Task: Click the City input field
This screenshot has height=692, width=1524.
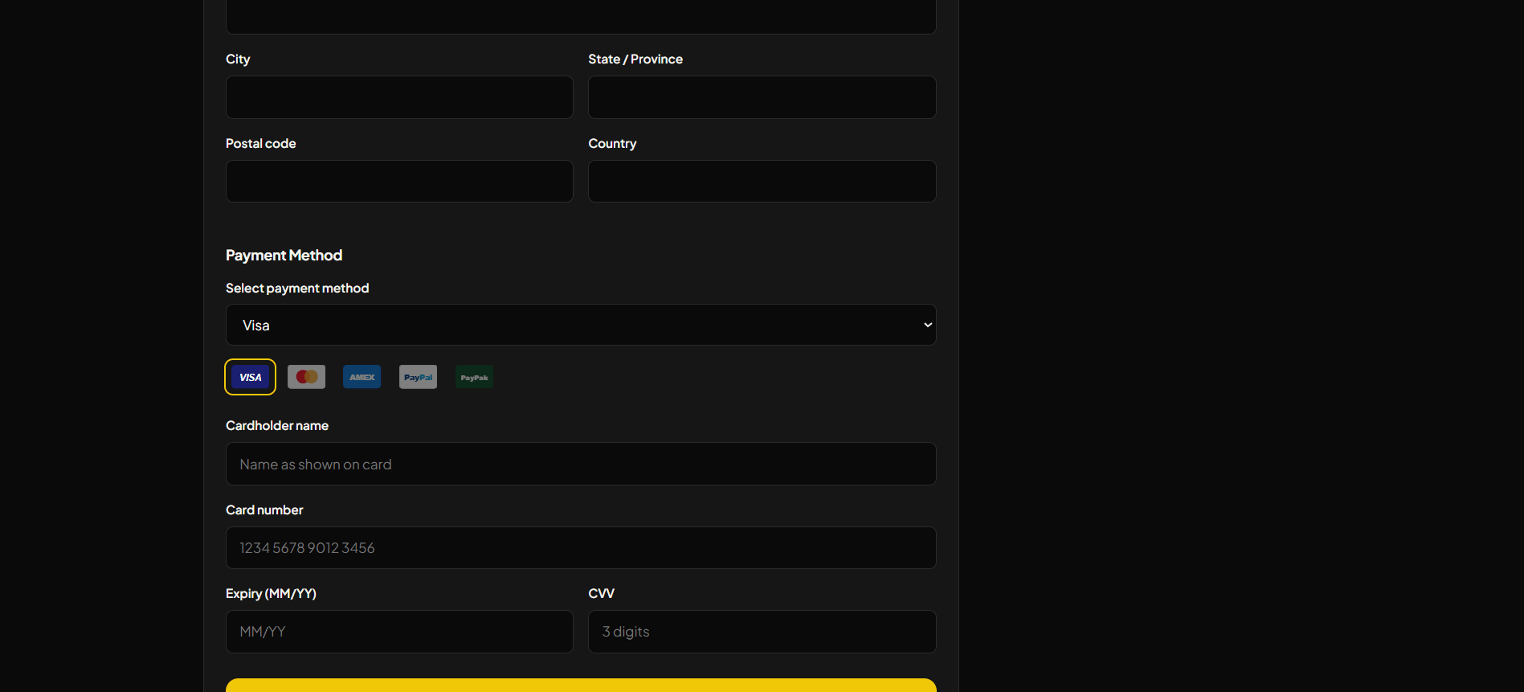Action: [x=399, y=97]
